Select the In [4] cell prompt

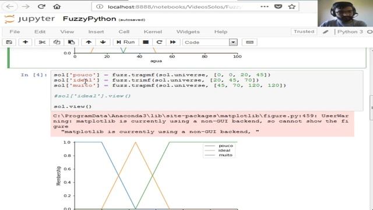(x=34, y=75)
